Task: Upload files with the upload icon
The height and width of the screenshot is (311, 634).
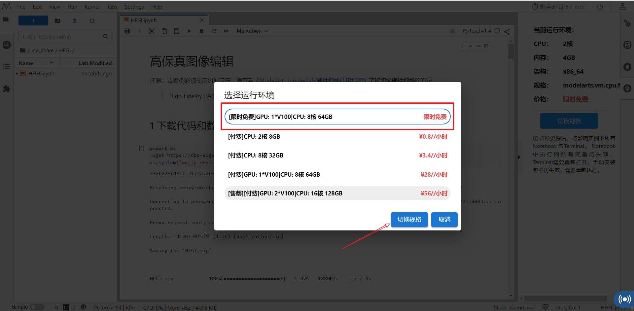Action: [75, 21]
